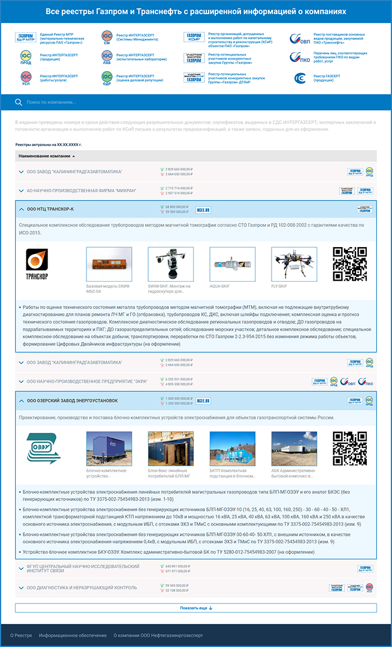Open Реестр ИНТЕРГАЗСЕРТ (оценка деловой репутации) link
The height and width of the screenshot is (647, 392).
click(139, 78)
